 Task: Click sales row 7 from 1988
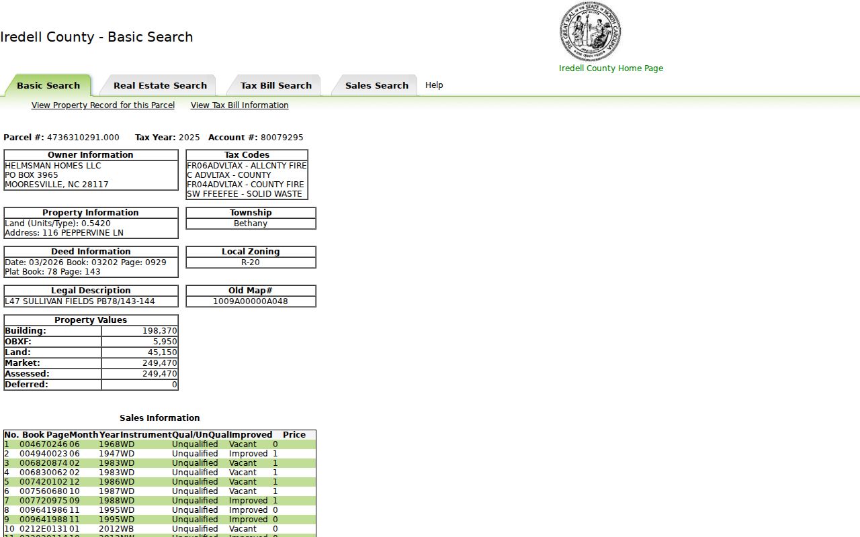click(160, 501)
